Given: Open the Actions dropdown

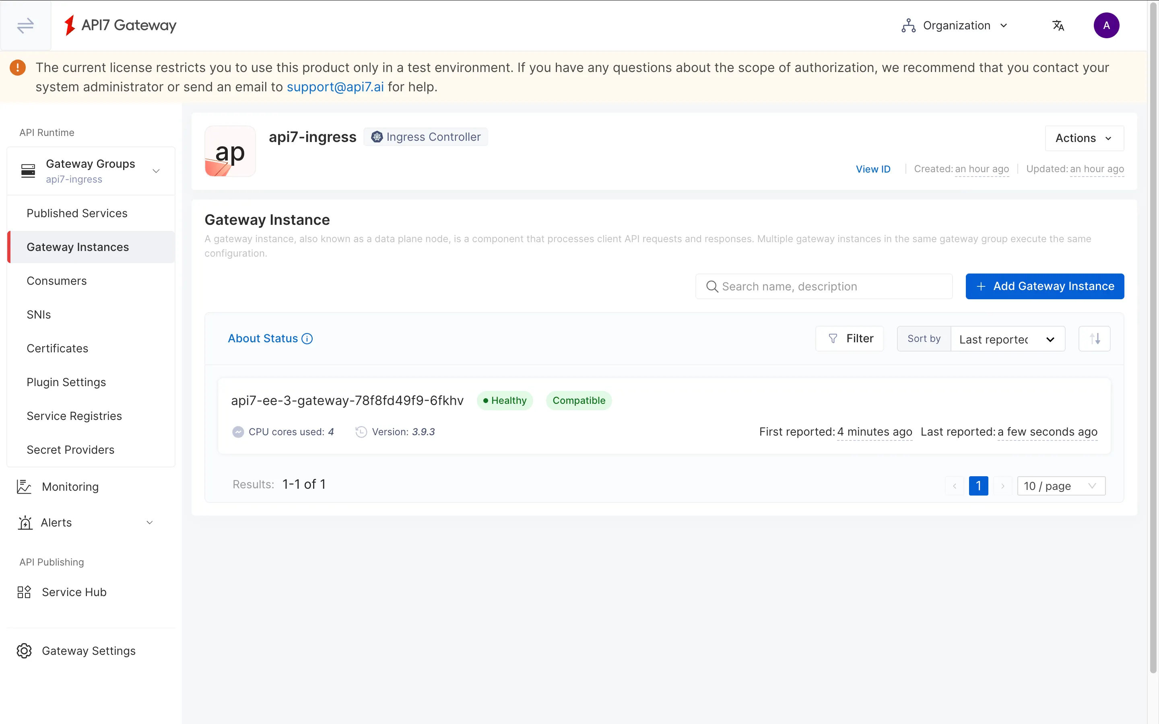Looking at the screenshot, I should point(1084,138).
